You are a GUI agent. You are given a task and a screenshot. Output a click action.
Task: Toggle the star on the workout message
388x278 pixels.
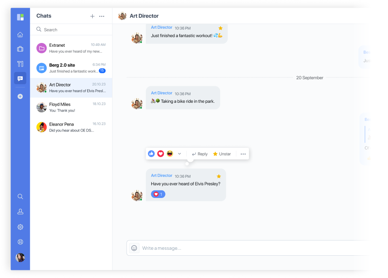pyautogui.click(x=220, y=27)
